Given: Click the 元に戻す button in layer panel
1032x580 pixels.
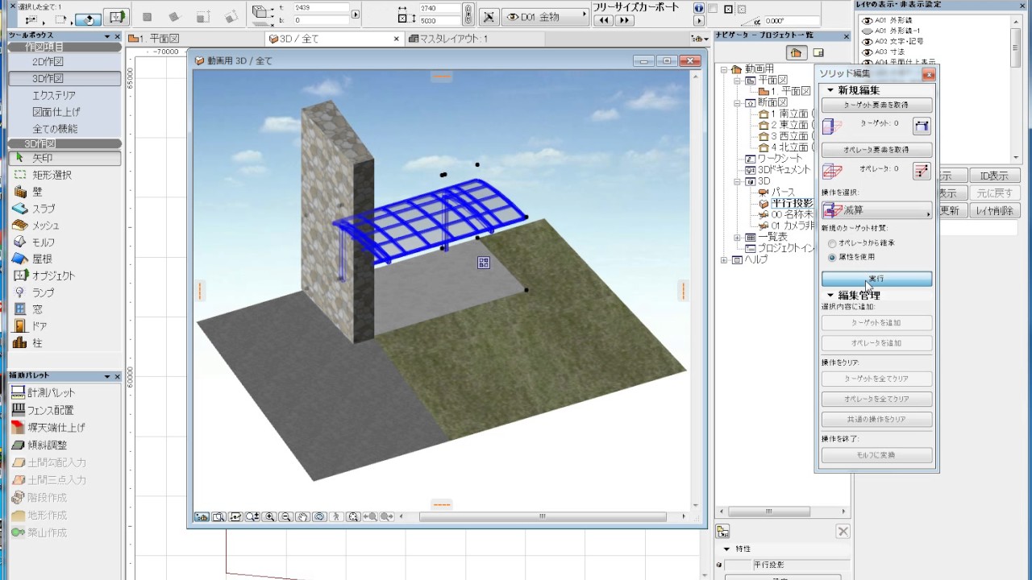Looking at the screenshot, I should pos(993,193).
